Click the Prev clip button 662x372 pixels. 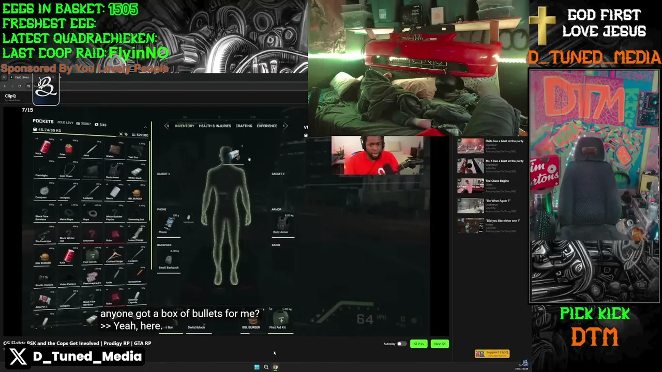click(x=418, y=344)
